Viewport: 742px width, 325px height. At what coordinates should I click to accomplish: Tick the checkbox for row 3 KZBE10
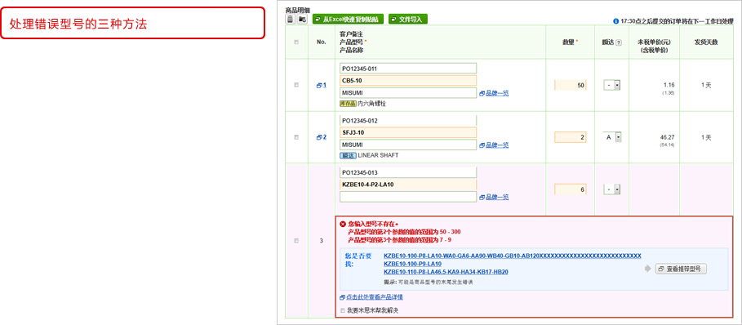296,240
